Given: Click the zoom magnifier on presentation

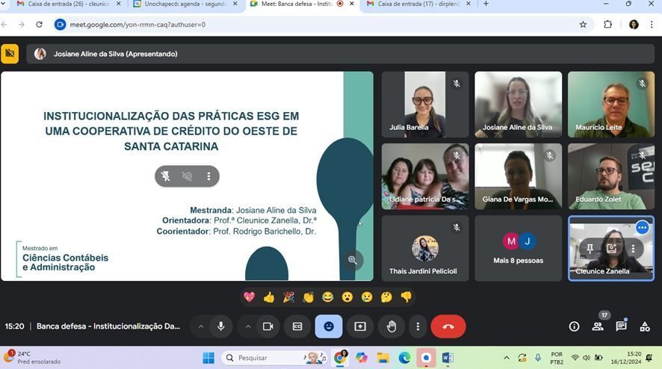Looking at the screenshot, I should tap(353, 260).
